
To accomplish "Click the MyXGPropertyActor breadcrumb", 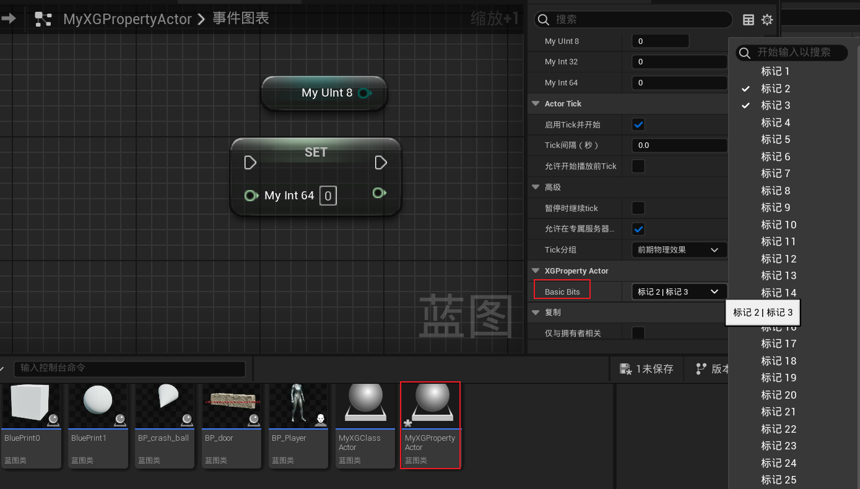I will (x=128, y=19).
